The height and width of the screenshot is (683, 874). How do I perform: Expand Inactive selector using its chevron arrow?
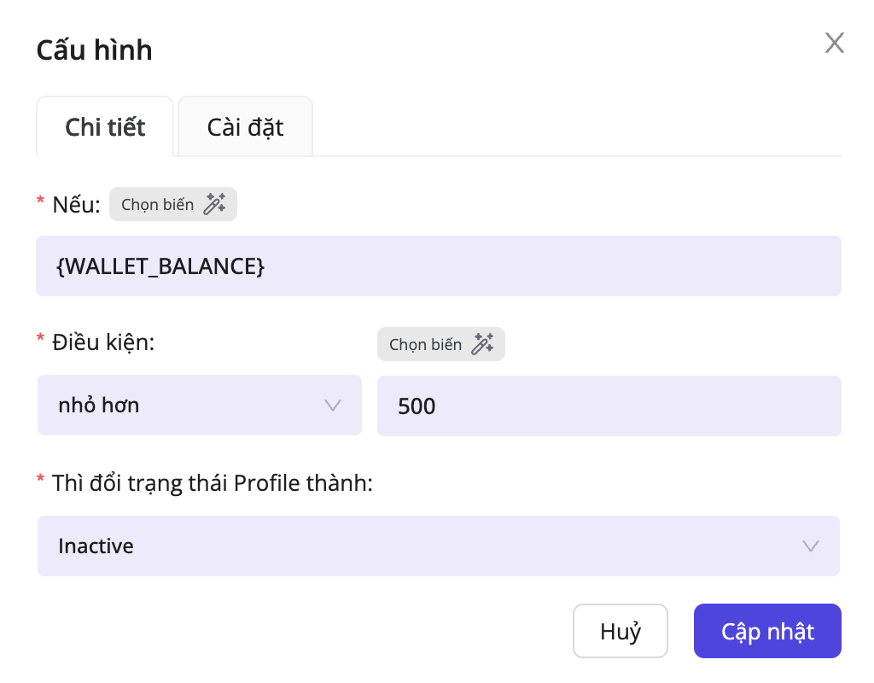tap(810, 546)
